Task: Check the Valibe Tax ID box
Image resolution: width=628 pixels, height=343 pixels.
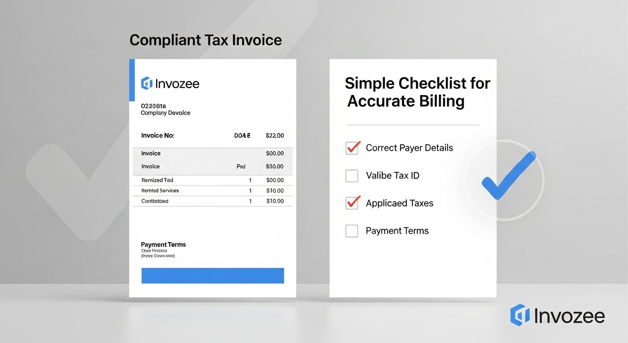Action: click(351, 176)
